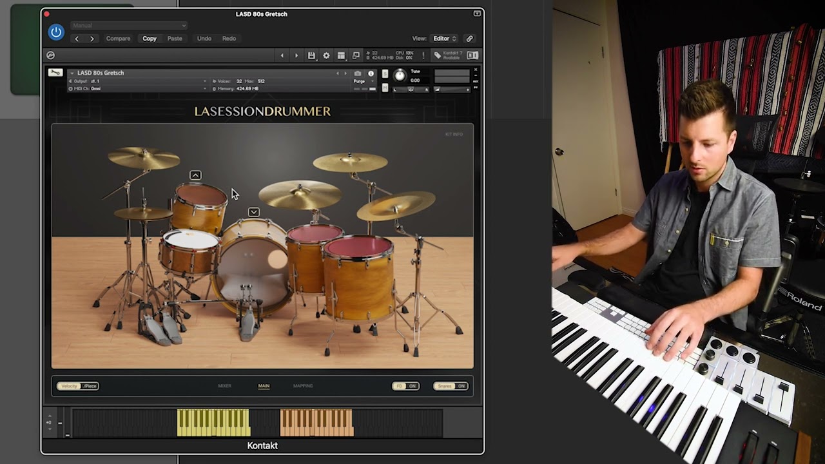Open instrument edit with wrench icon

click(55, 72)
